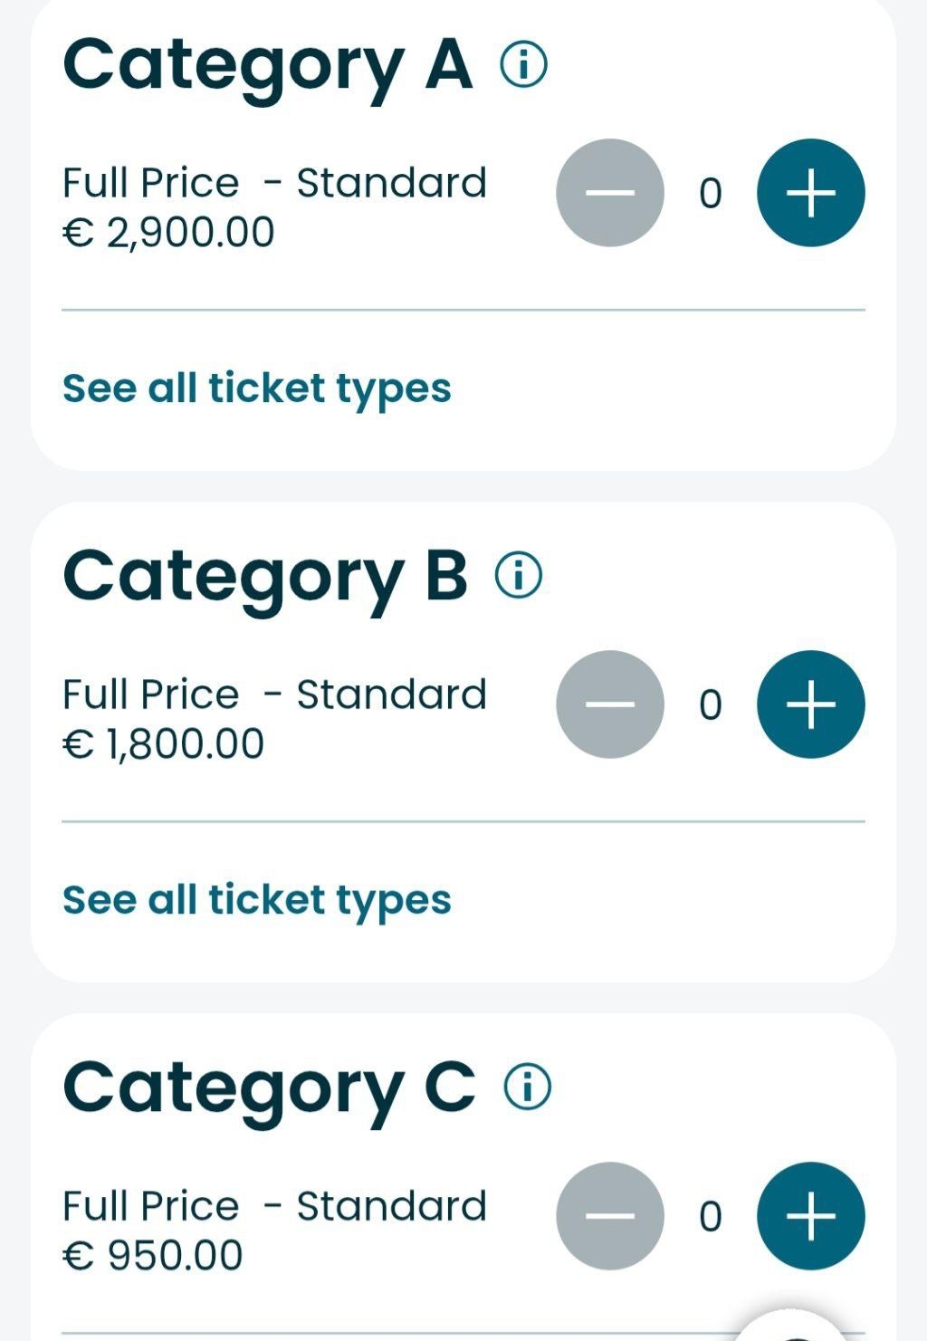927x1341 pixels.
Task: Click the Category B ticket quantity number
Action: [711, 705]
